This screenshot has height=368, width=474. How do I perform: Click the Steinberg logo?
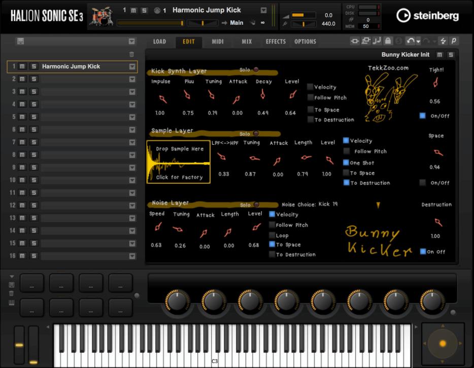pyautogui.click(x=428, y=15)
